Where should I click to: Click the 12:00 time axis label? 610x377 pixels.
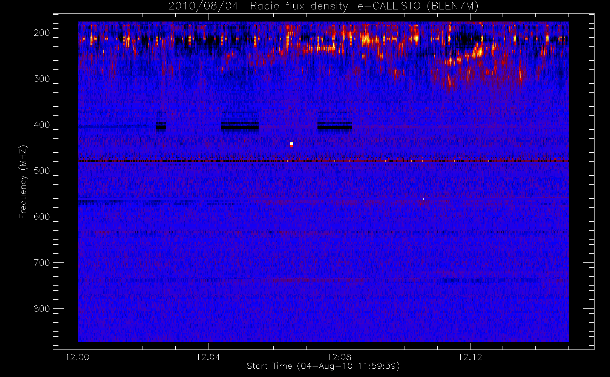(x=77, y=357)
